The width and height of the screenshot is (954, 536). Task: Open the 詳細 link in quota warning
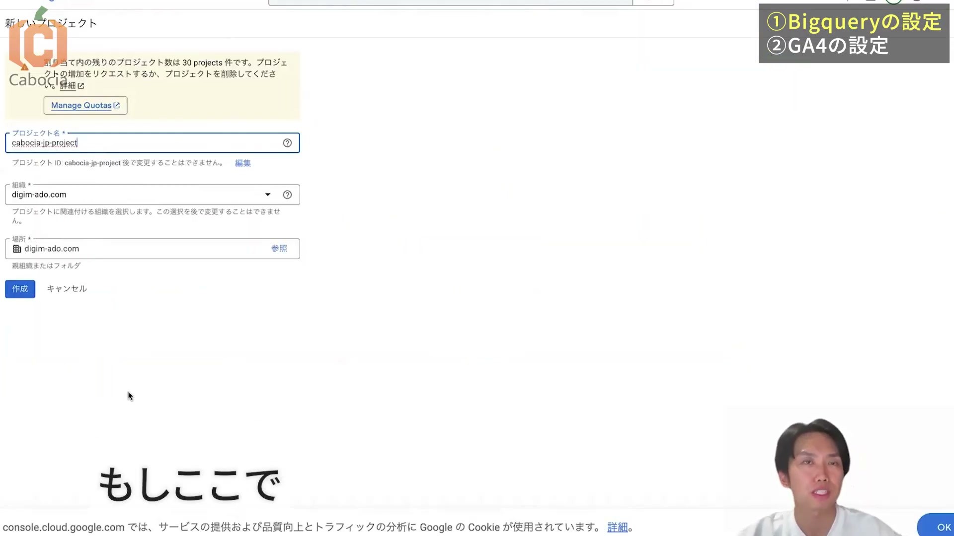point(72,86)
